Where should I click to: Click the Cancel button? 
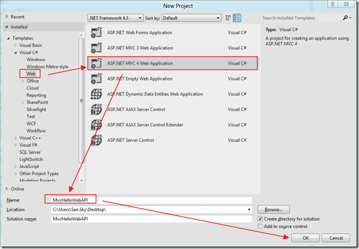click(x=336, y=238)
